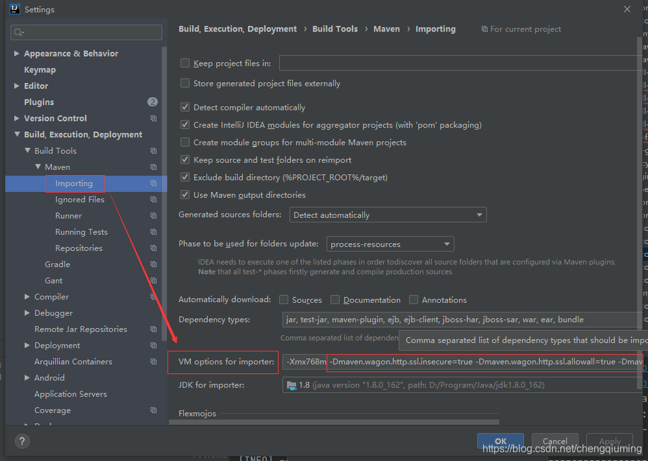The image size is (648, 461).
Task: Click OK button
Action: [501, 441]
